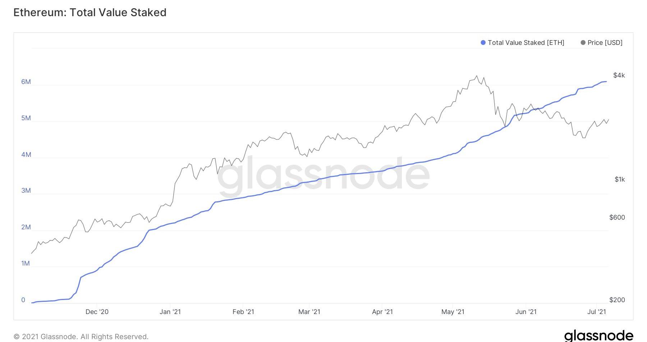Toggle the Price [USD] legend label

605,43
